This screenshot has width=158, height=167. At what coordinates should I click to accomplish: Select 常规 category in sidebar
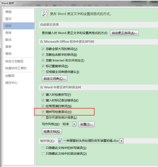coord(19,12)
